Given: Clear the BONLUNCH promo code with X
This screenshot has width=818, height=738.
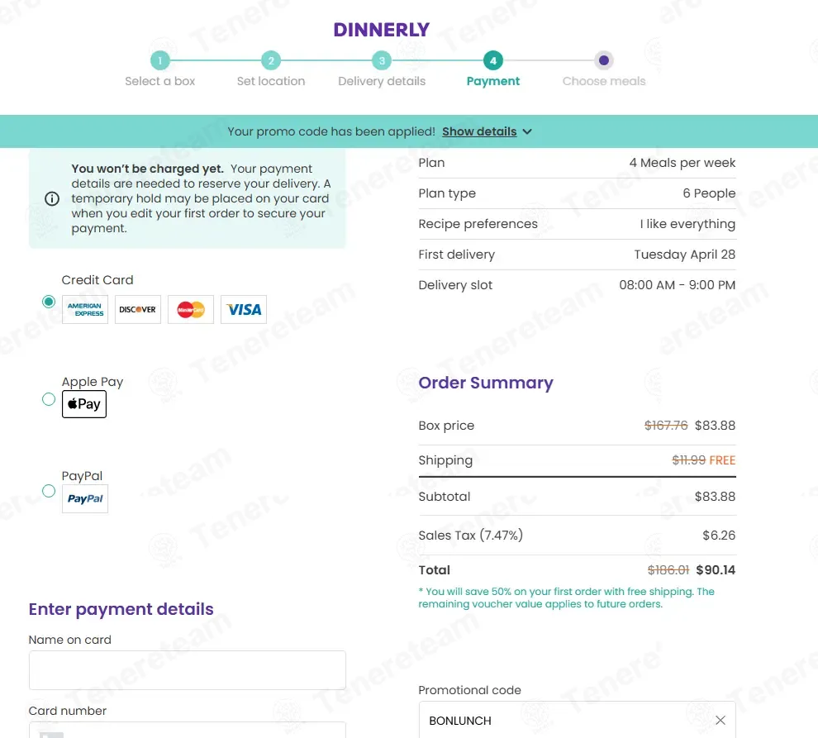Looking at the screenshot, I should pyautogui.click(x=721, y=721).
